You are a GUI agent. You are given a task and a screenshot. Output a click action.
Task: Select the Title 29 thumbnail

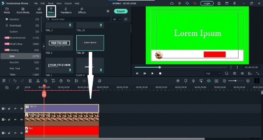(x=90, y=43)
